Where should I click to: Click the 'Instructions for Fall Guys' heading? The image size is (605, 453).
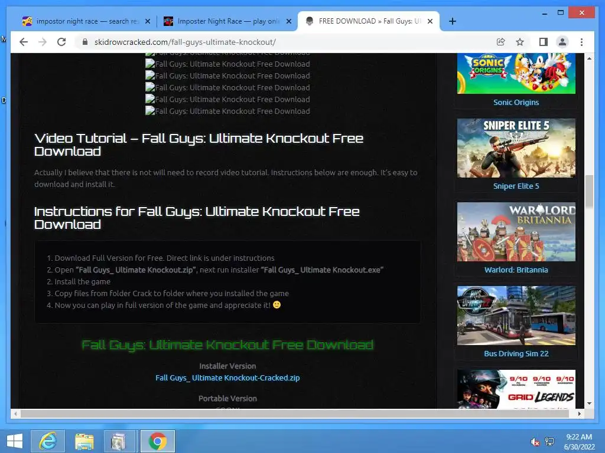(x=197, y=218)
